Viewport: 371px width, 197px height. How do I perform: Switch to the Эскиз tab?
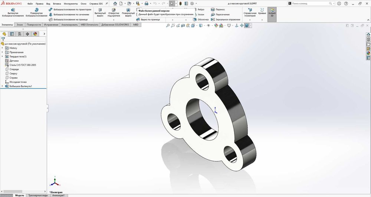20,24
